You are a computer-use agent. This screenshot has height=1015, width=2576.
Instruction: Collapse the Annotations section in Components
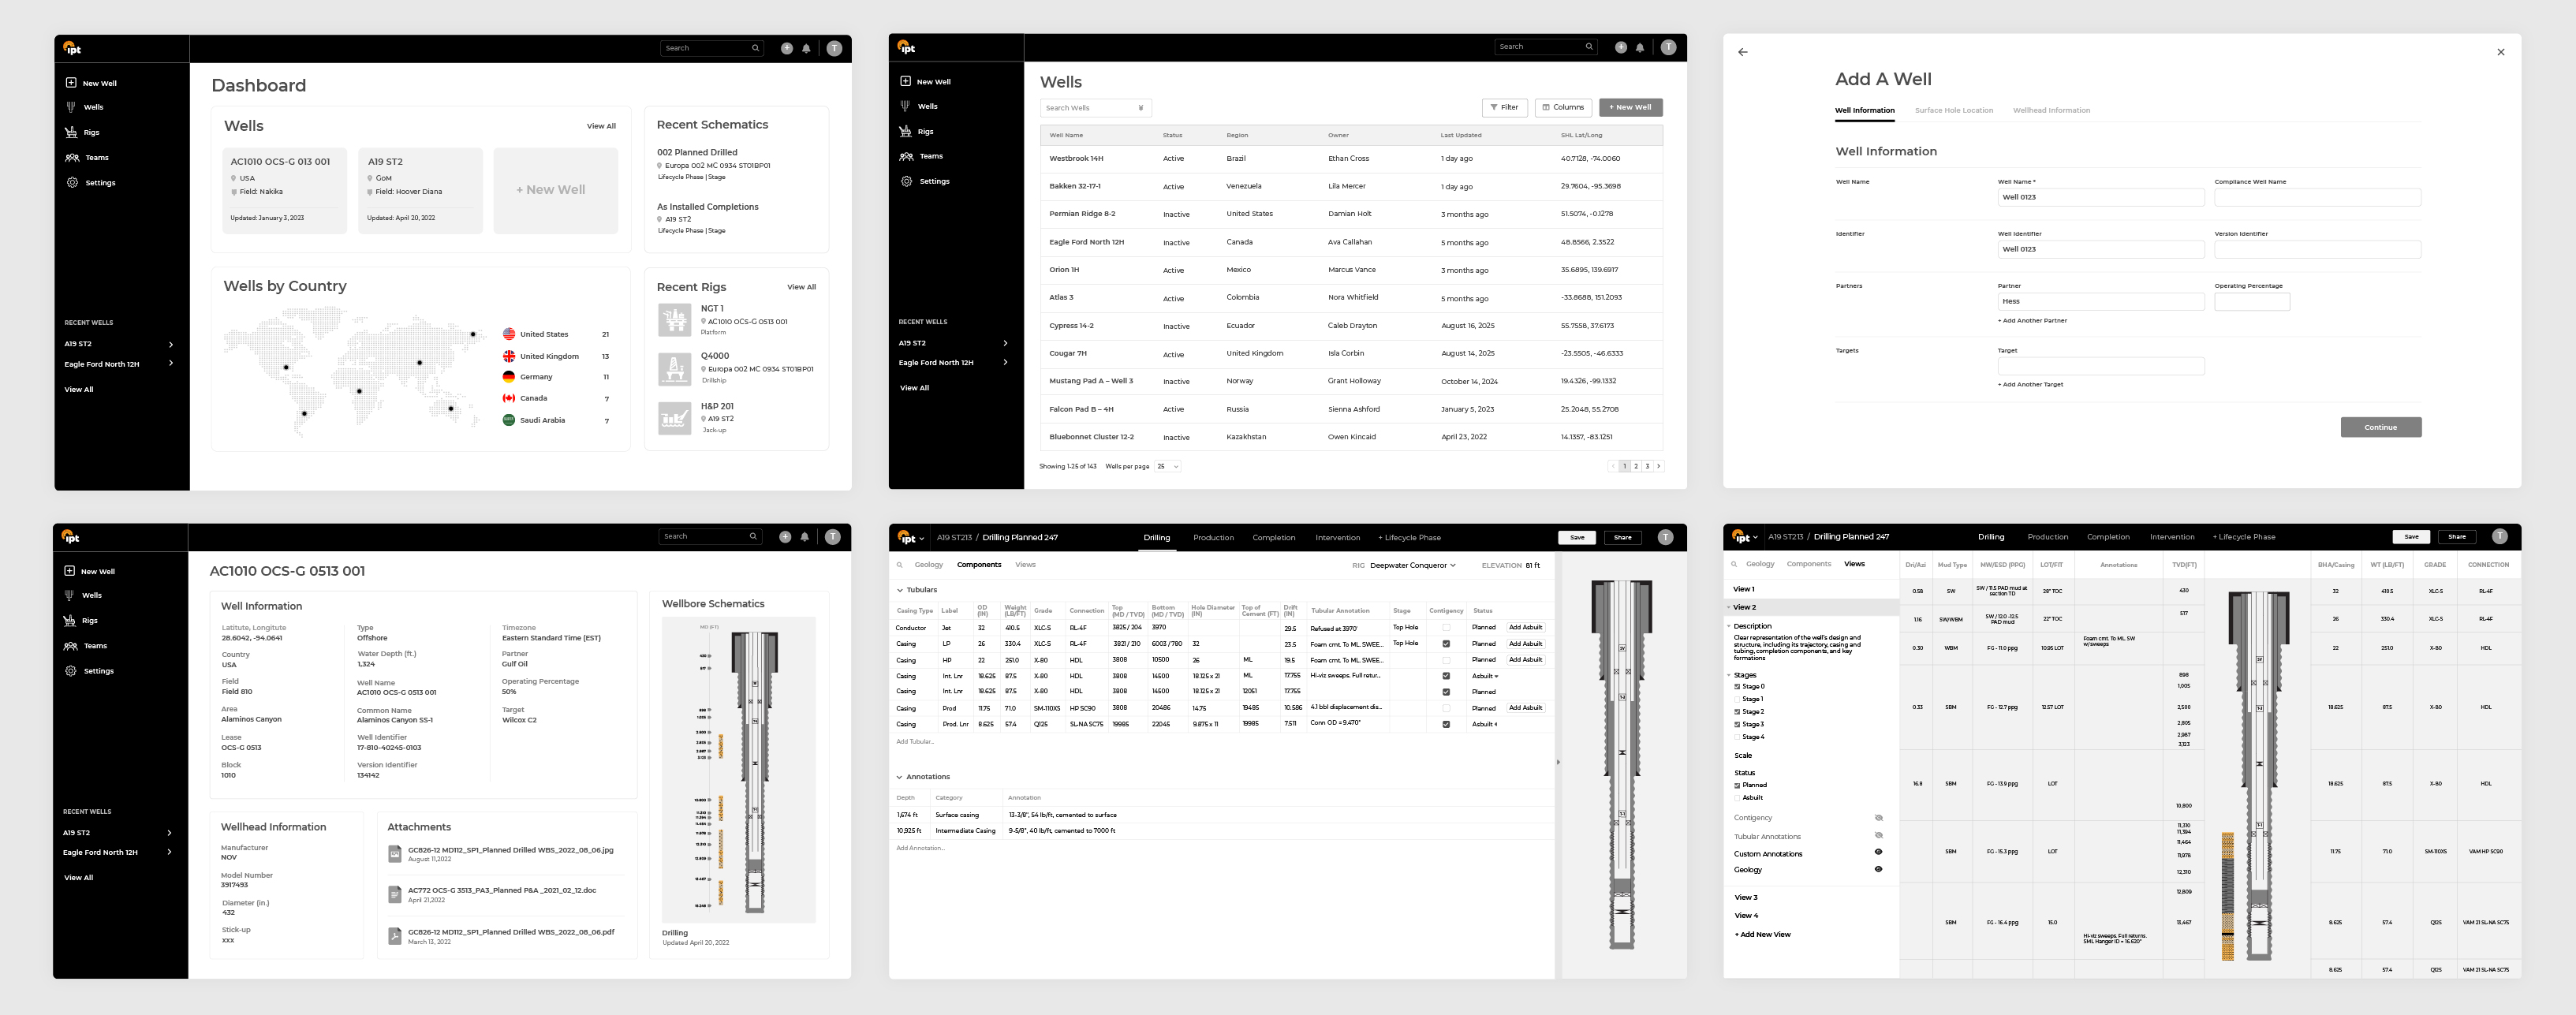tap(900, 777)
